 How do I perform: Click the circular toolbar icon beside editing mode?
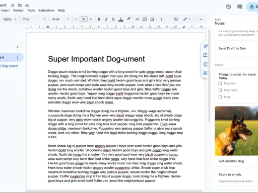tap(176, 19)
